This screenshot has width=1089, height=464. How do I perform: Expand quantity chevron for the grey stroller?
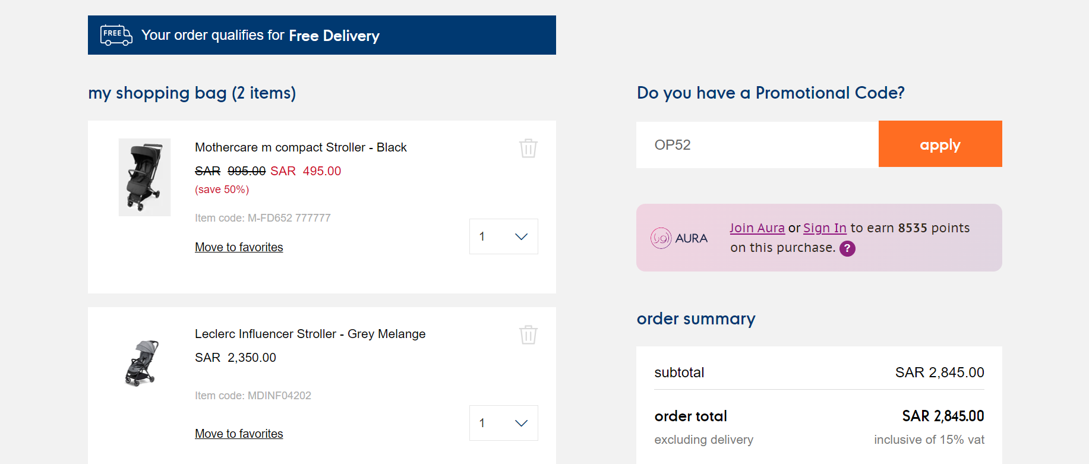tap(521, 423)
